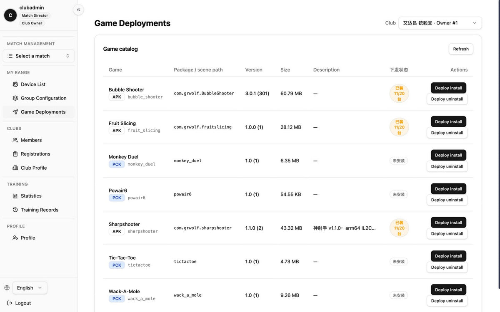500x312 pixels.
Task: Click the Registrations clipboard icon
Action: tap(15, 154)
